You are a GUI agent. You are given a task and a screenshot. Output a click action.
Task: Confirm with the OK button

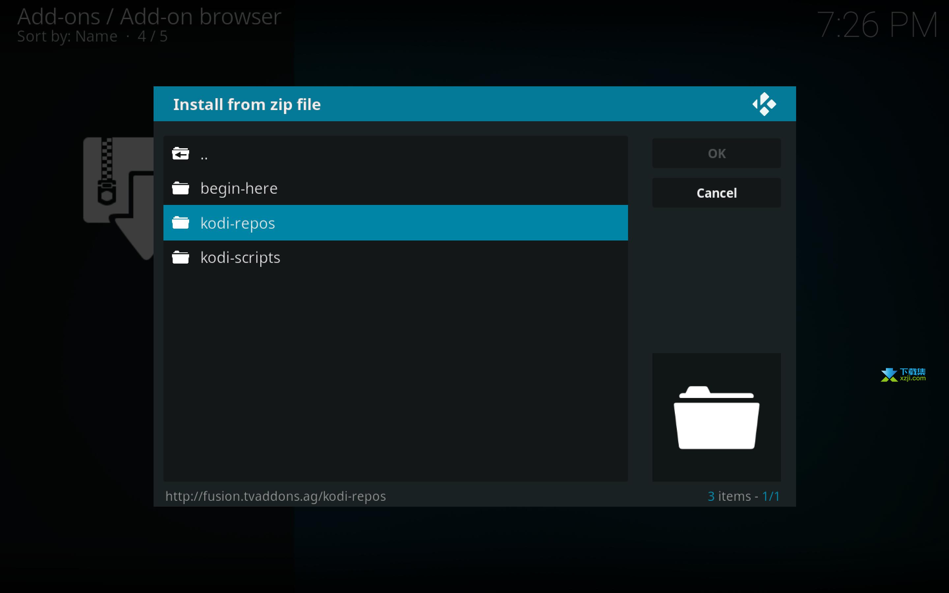(716, 153)
